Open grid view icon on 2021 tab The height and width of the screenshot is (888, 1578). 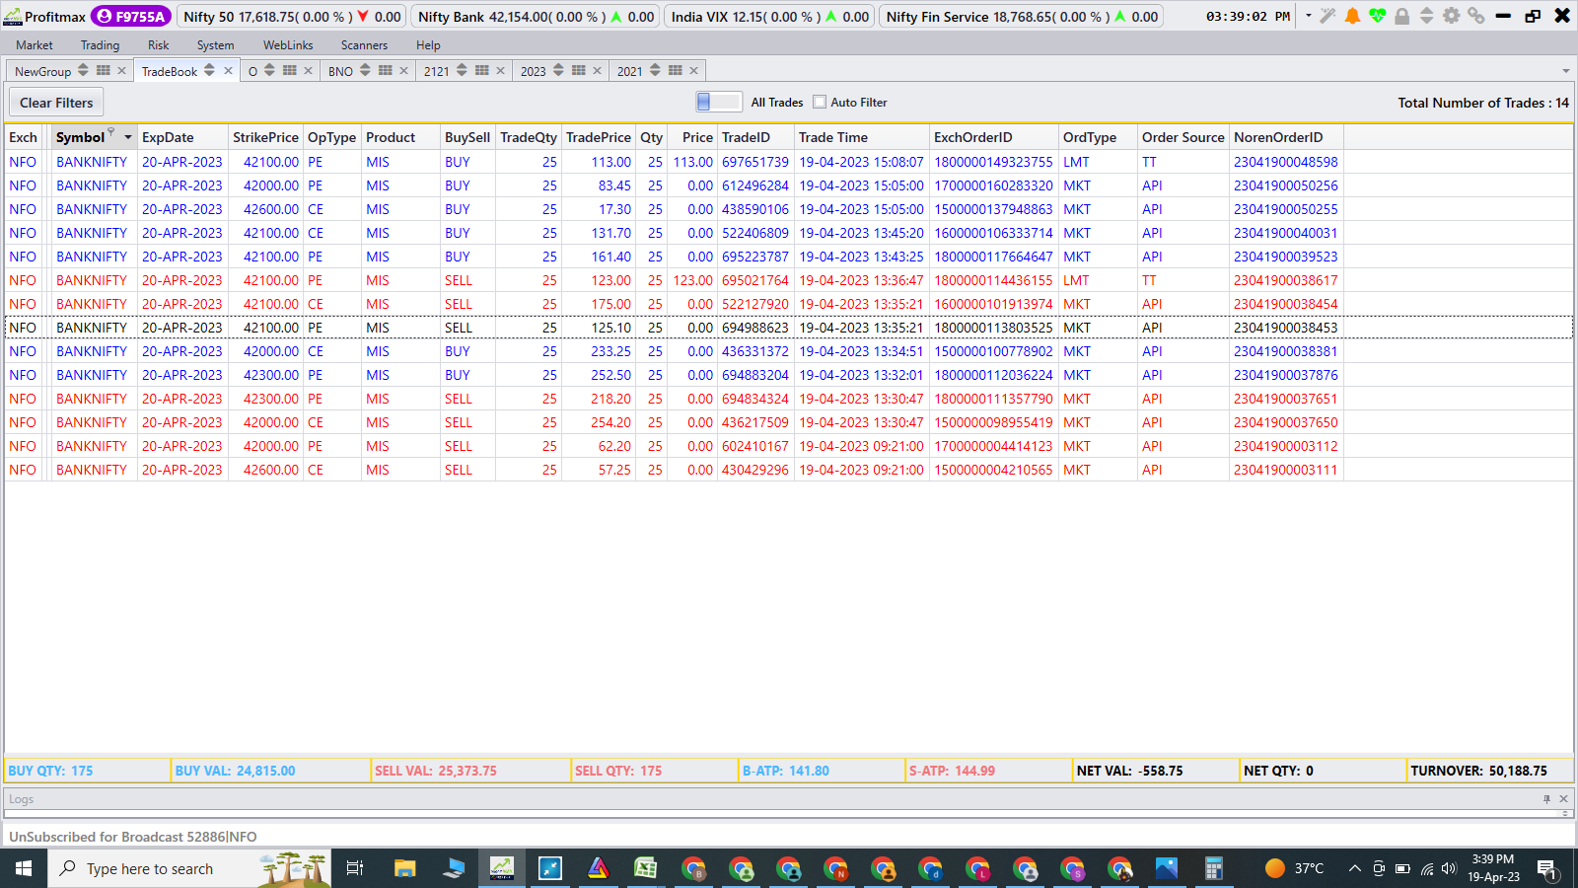coord(676,70)
